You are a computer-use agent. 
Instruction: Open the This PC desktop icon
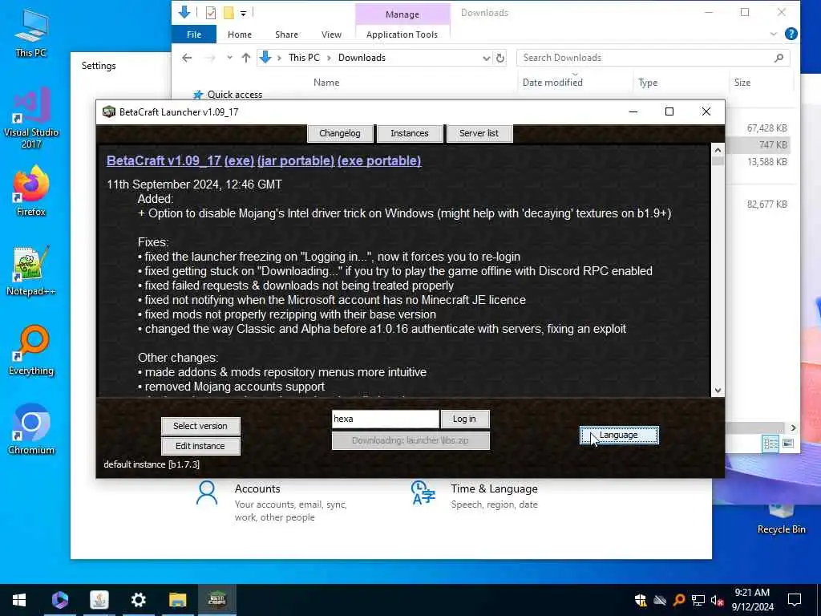coord(31,32)
